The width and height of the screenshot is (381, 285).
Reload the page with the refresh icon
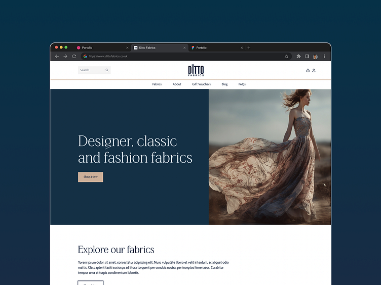coord(74,56)
